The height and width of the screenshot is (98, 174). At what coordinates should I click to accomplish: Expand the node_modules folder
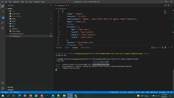8,16
